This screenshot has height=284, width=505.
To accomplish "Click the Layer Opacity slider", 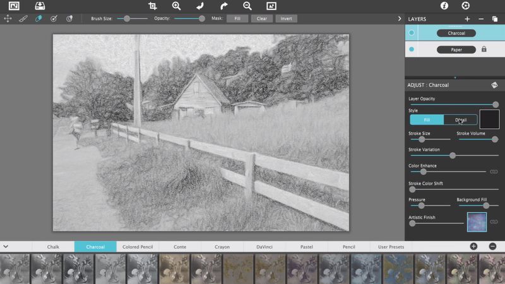I will pyautogui.click(x=454, y=104).
